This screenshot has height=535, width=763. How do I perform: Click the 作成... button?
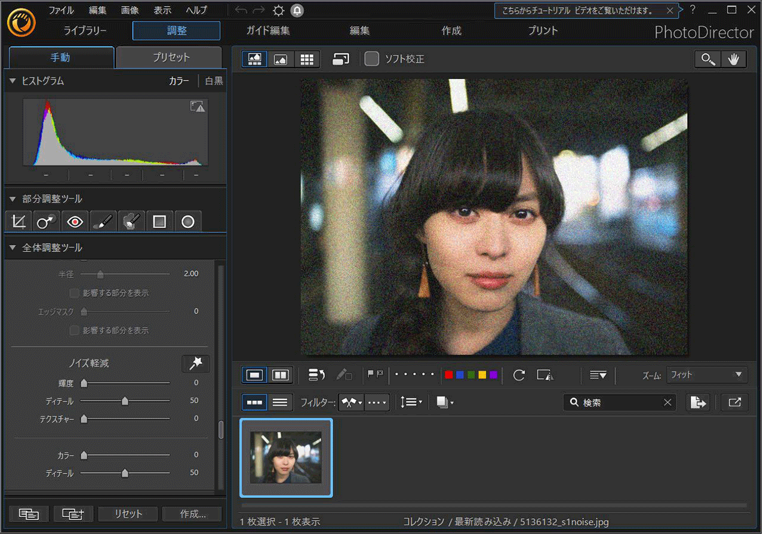point(192,514)
